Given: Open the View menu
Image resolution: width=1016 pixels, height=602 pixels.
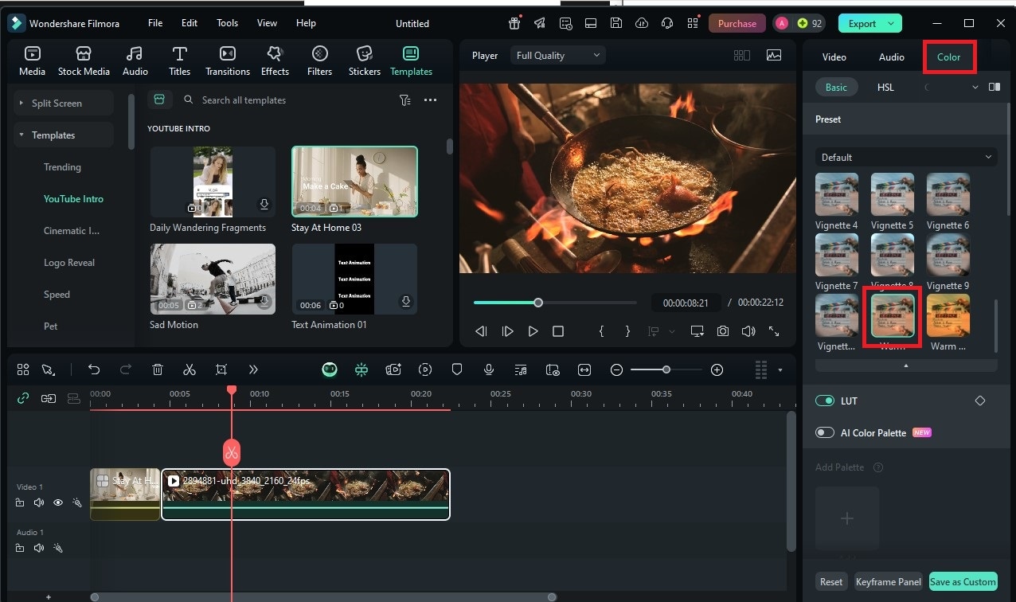Looking at the screenshot, I should tap(267, 23).
